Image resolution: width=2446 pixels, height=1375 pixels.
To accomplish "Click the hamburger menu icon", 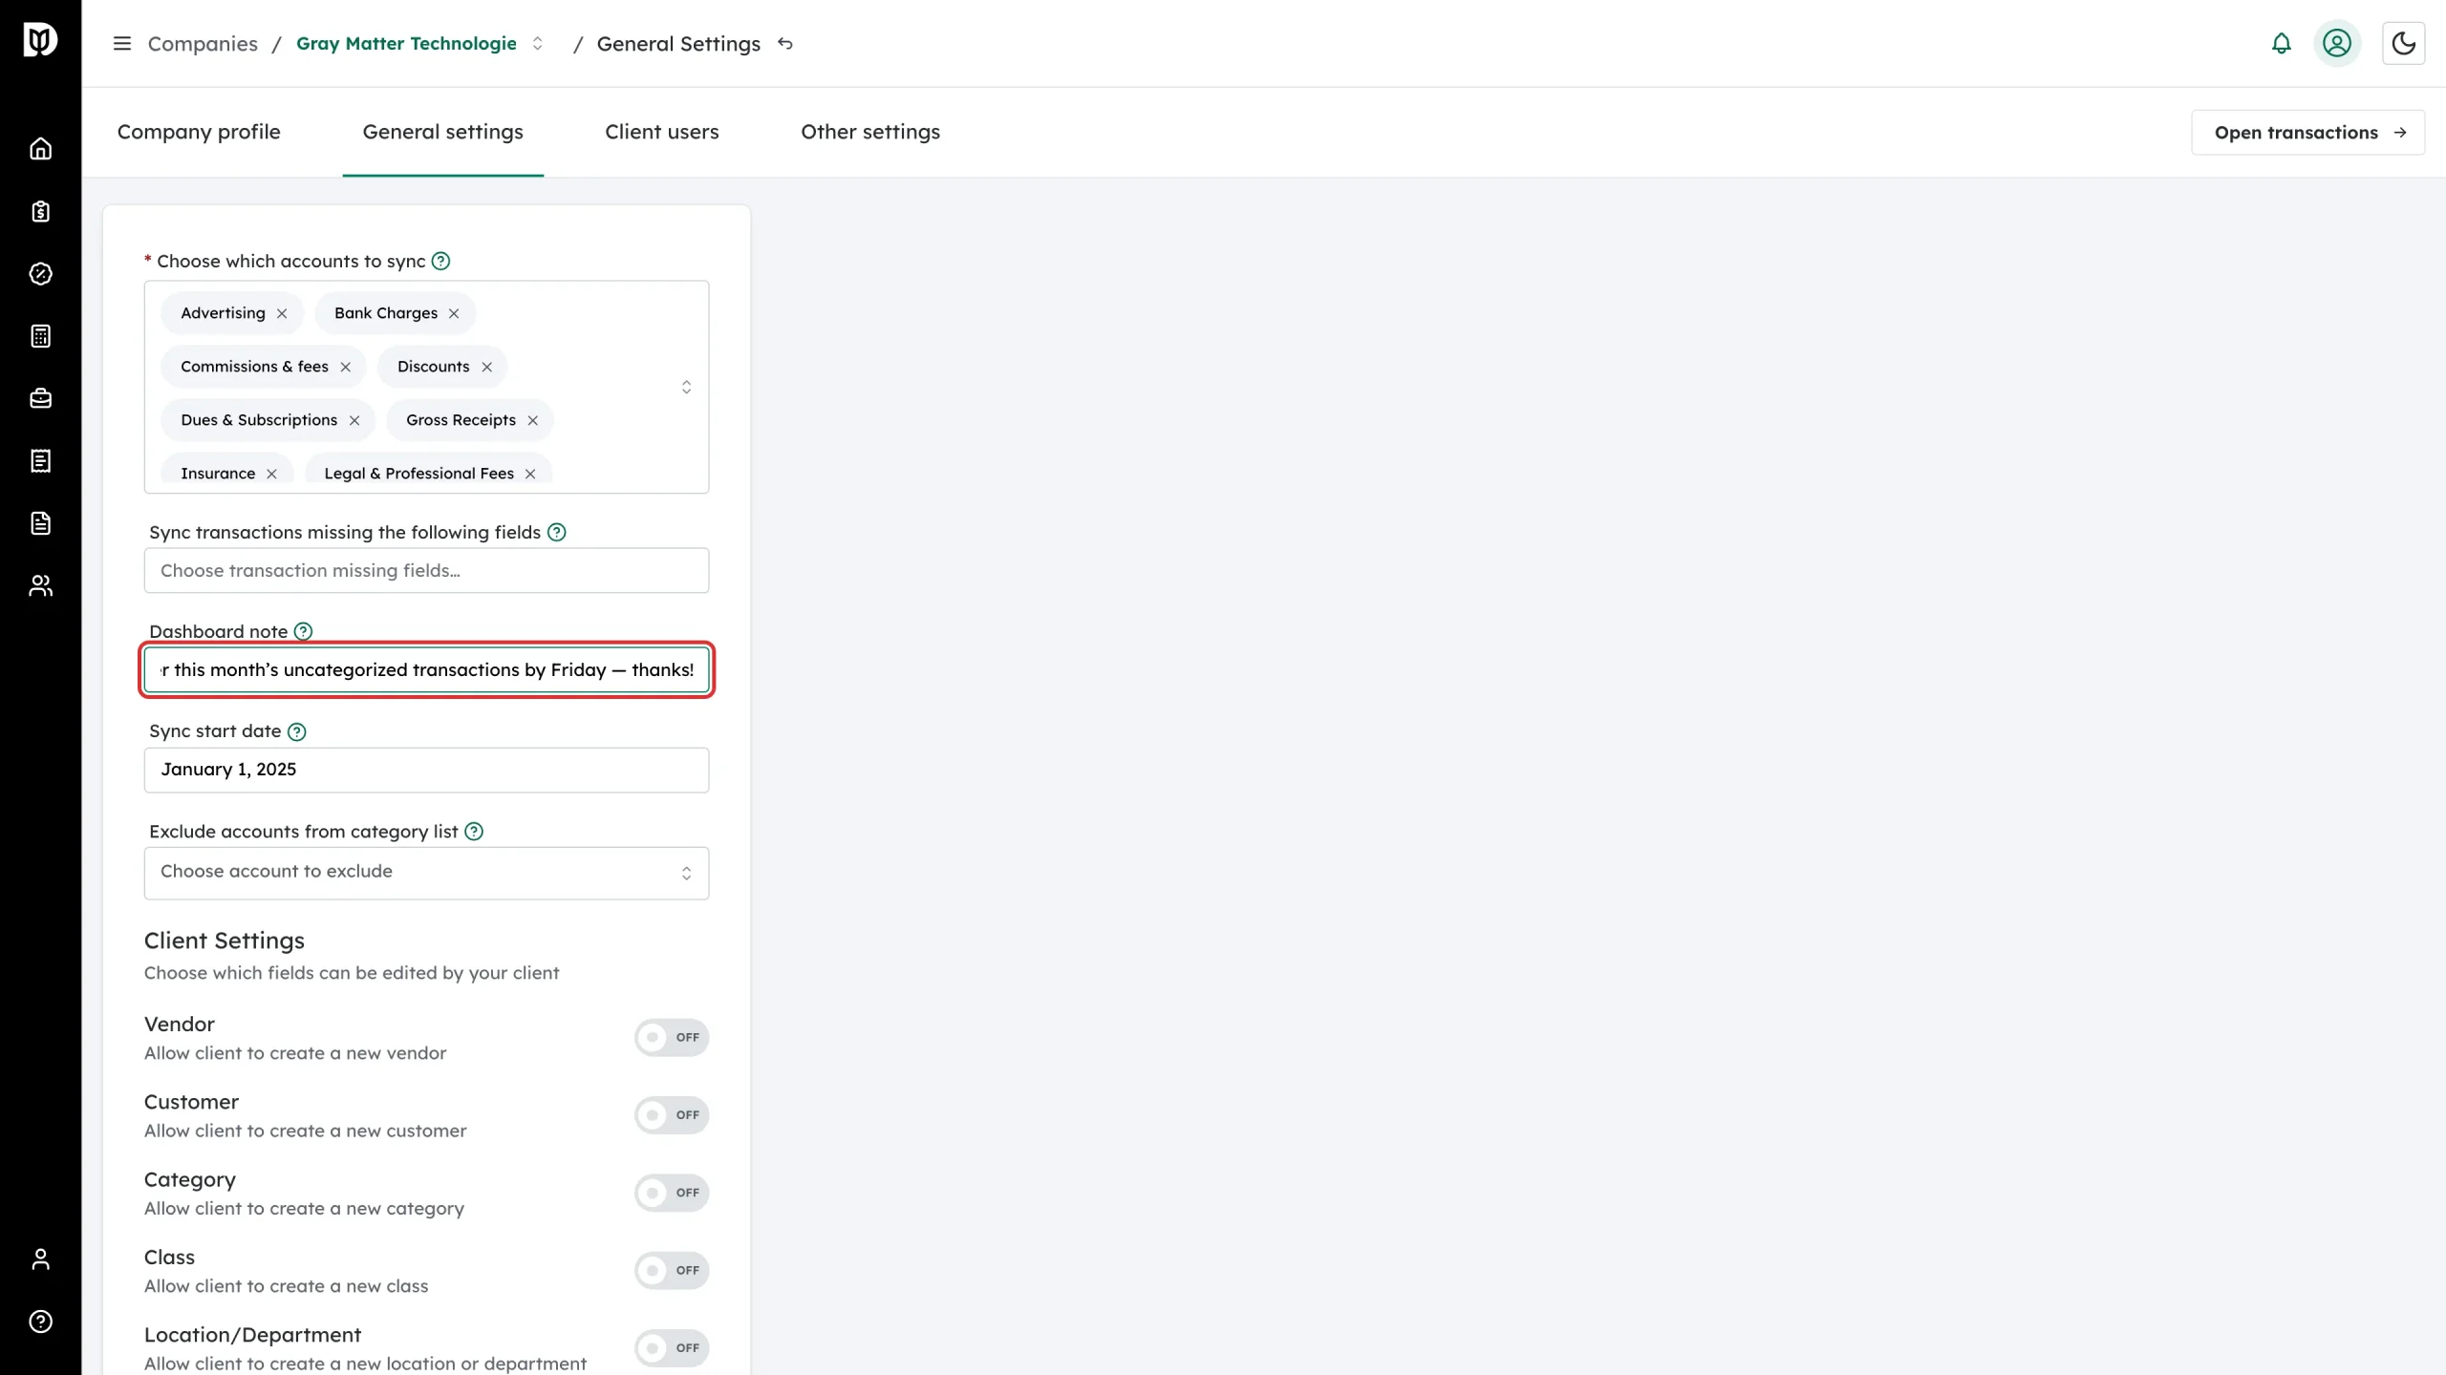I will [121, 44].
